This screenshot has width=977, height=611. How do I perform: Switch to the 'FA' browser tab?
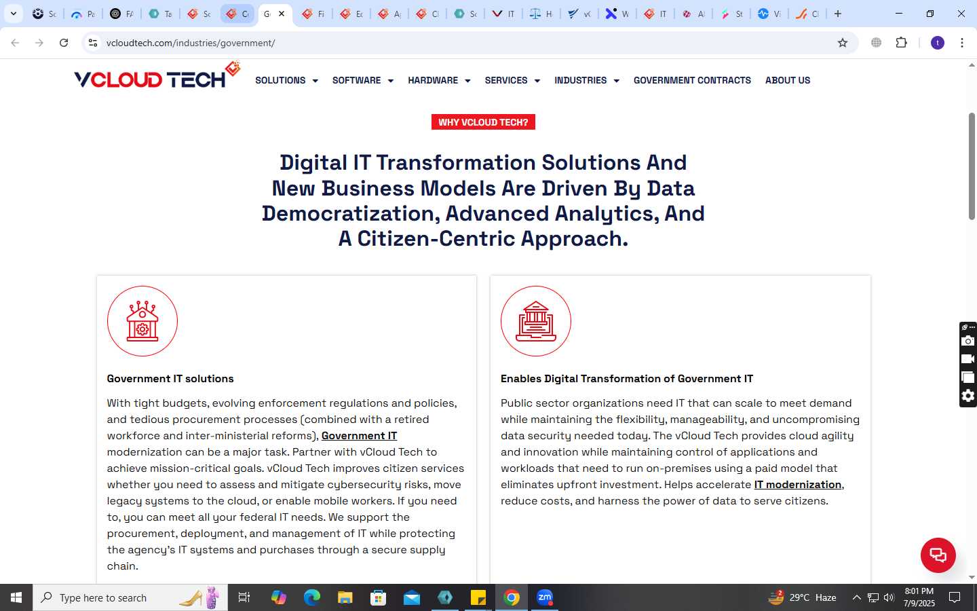121,14
